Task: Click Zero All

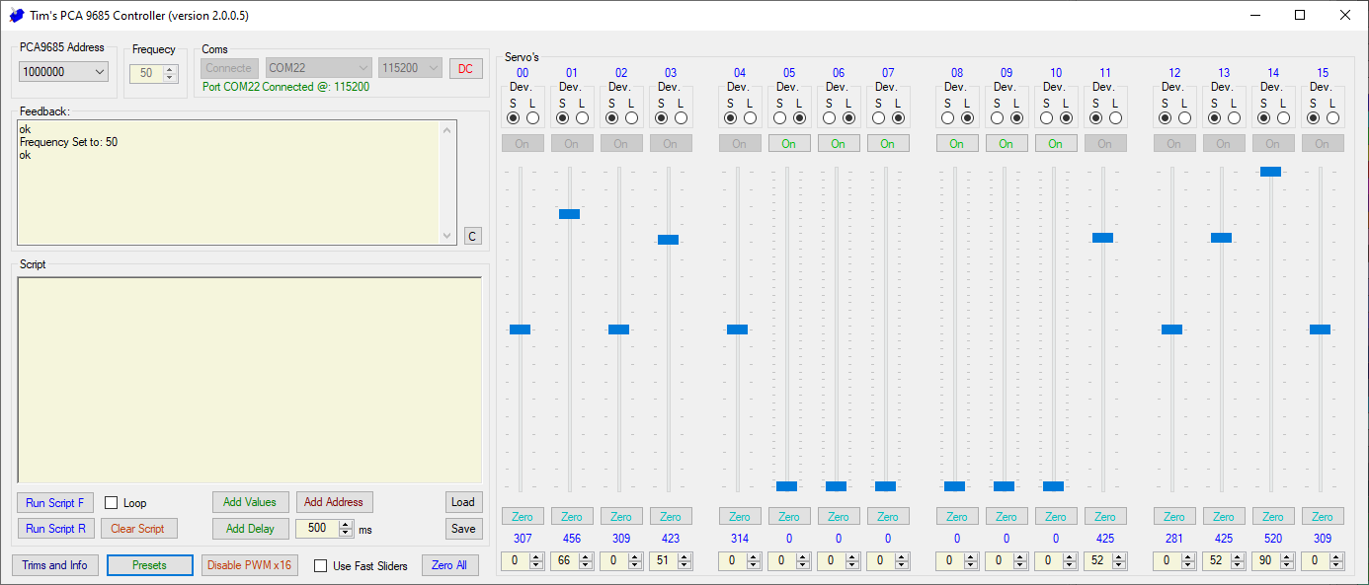Action: tap(450, 564)
